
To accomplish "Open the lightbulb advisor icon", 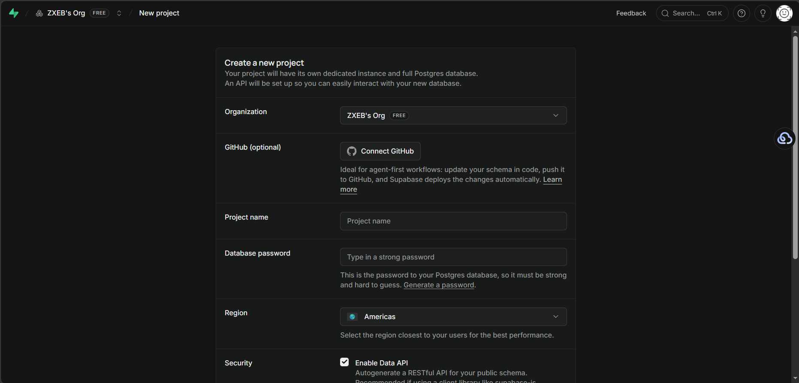I will 763,13.
